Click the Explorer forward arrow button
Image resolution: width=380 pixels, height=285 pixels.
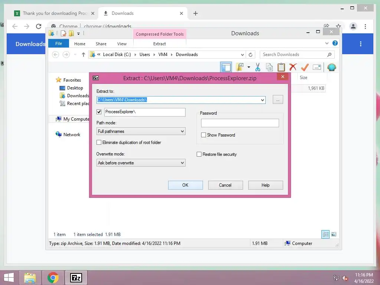pos(66,55)
